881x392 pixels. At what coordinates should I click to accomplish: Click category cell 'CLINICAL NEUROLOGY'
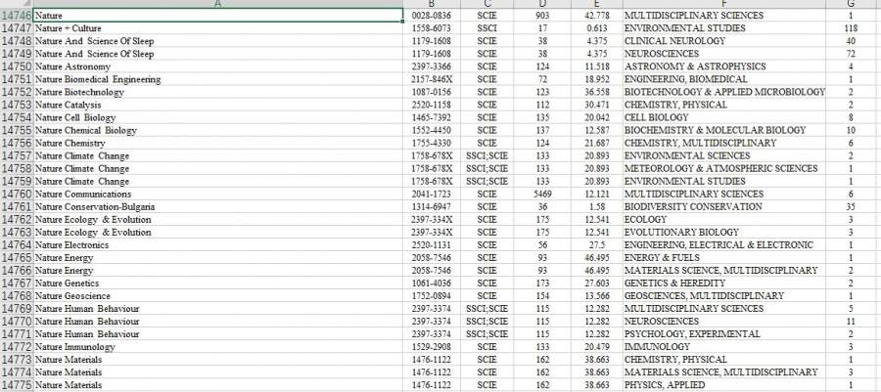click(724, 41)
